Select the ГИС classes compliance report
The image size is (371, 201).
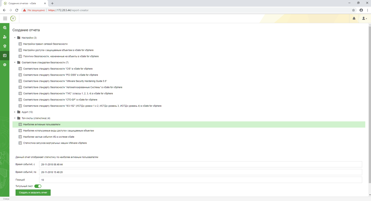tap(68, 93)
